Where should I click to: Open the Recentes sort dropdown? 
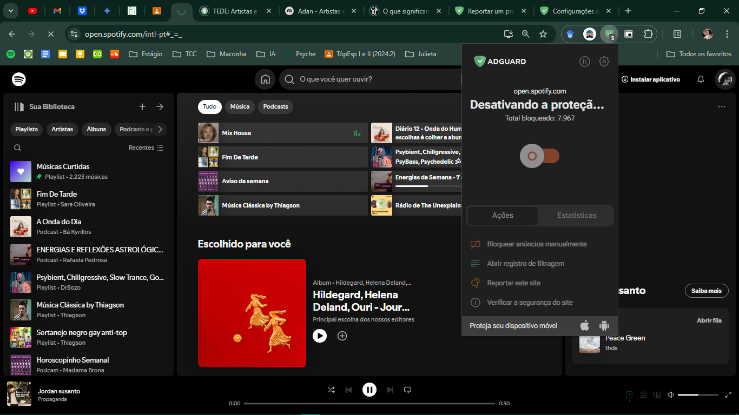(146, 148)
